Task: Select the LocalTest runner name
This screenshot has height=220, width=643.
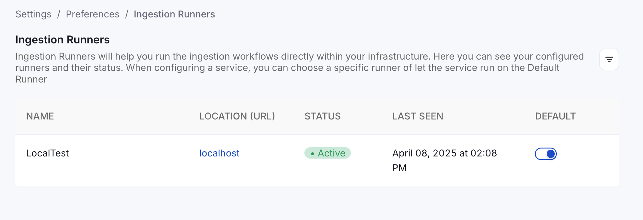Action: [47, 153]
